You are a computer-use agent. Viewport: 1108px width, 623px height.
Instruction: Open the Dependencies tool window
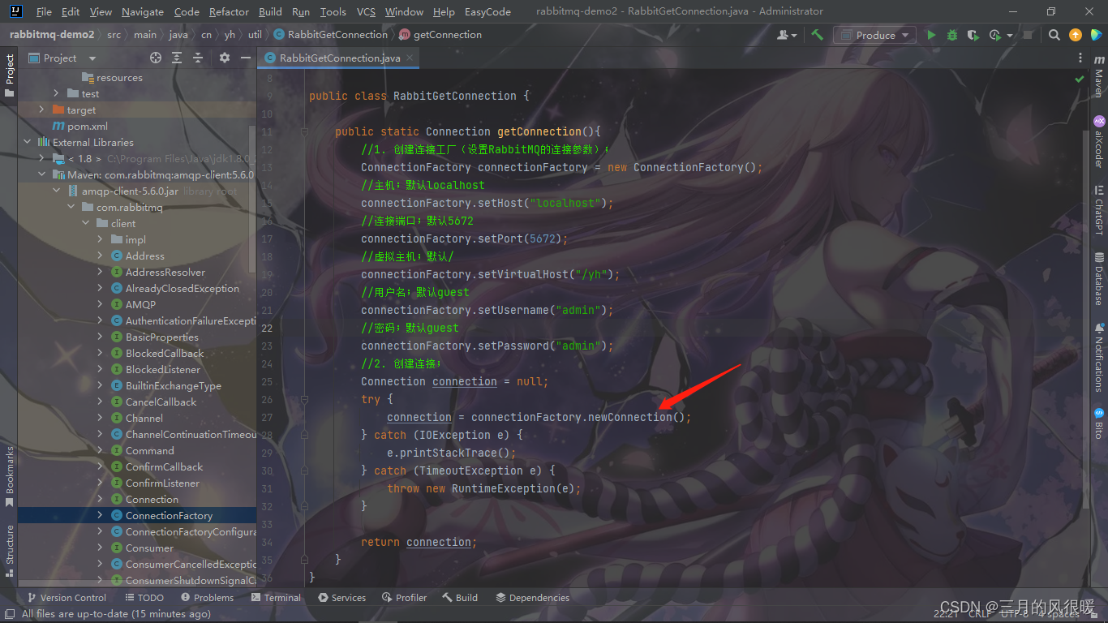coord(532,598)
